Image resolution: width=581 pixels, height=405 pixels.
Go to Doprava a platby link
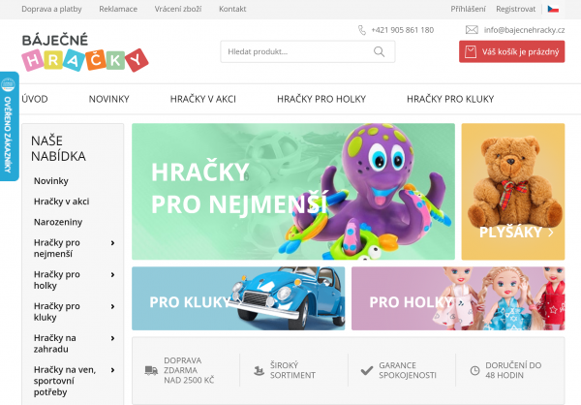pyautogui.click(x=51, y=9)
